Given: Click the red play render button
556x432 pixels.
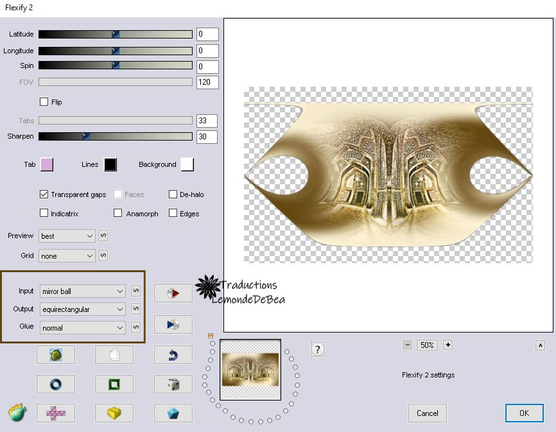Looking at the screenshot, I should [x=173, y=293].
